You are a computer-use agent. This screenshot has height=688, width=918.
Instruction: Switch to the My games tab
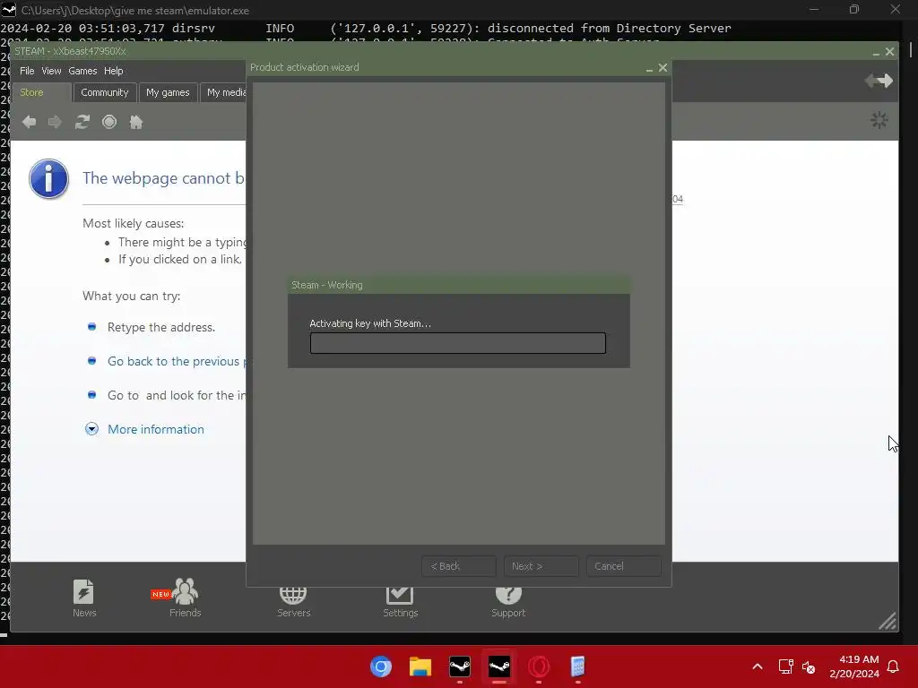click(168, 92)
